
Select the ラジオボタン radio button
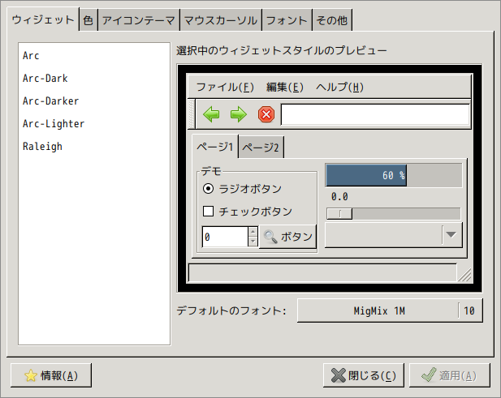(209, 189)
